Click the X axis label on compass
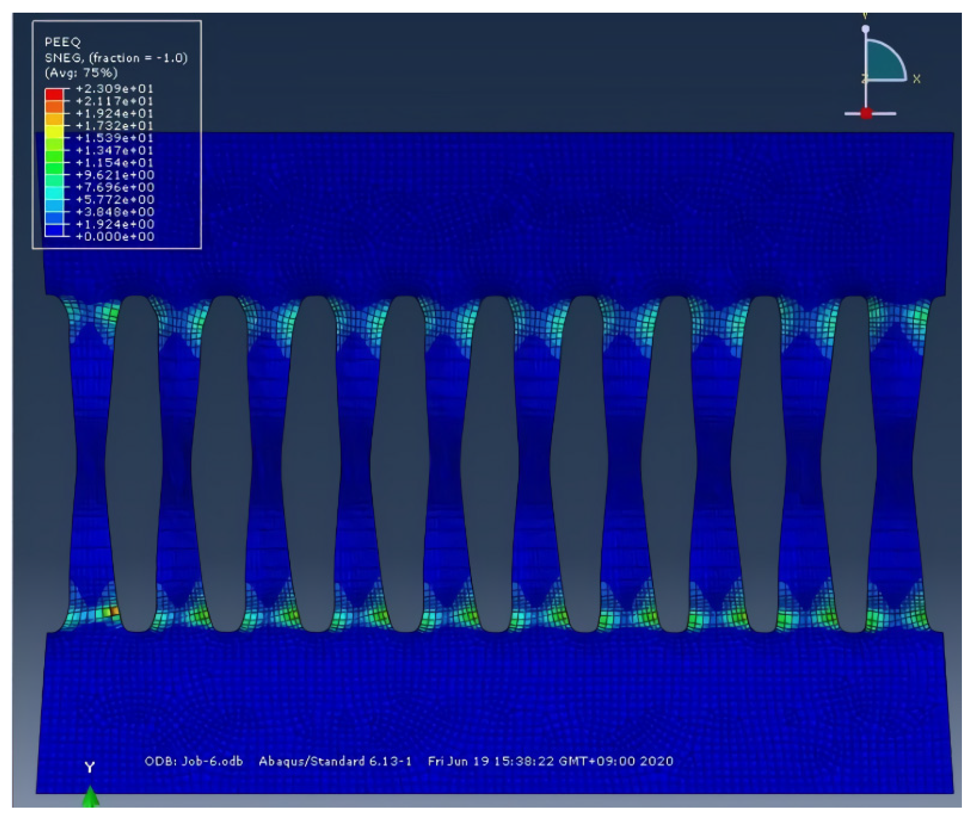 916,80
